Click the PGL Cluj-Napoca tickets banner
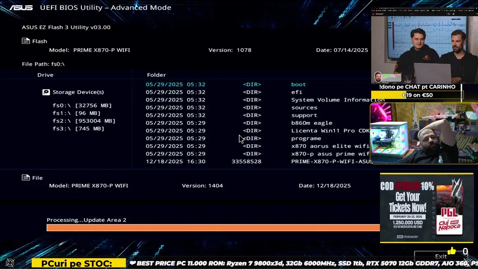This screenshot has height=269, width=478. tap(426, 208)
